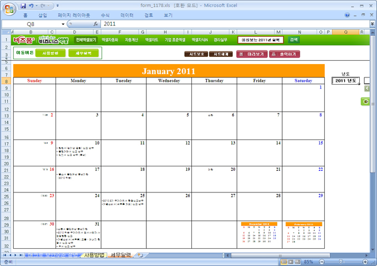377x266 pixels.
Task: Click the next-sheet navigation arrow
Action: [16, 255]
